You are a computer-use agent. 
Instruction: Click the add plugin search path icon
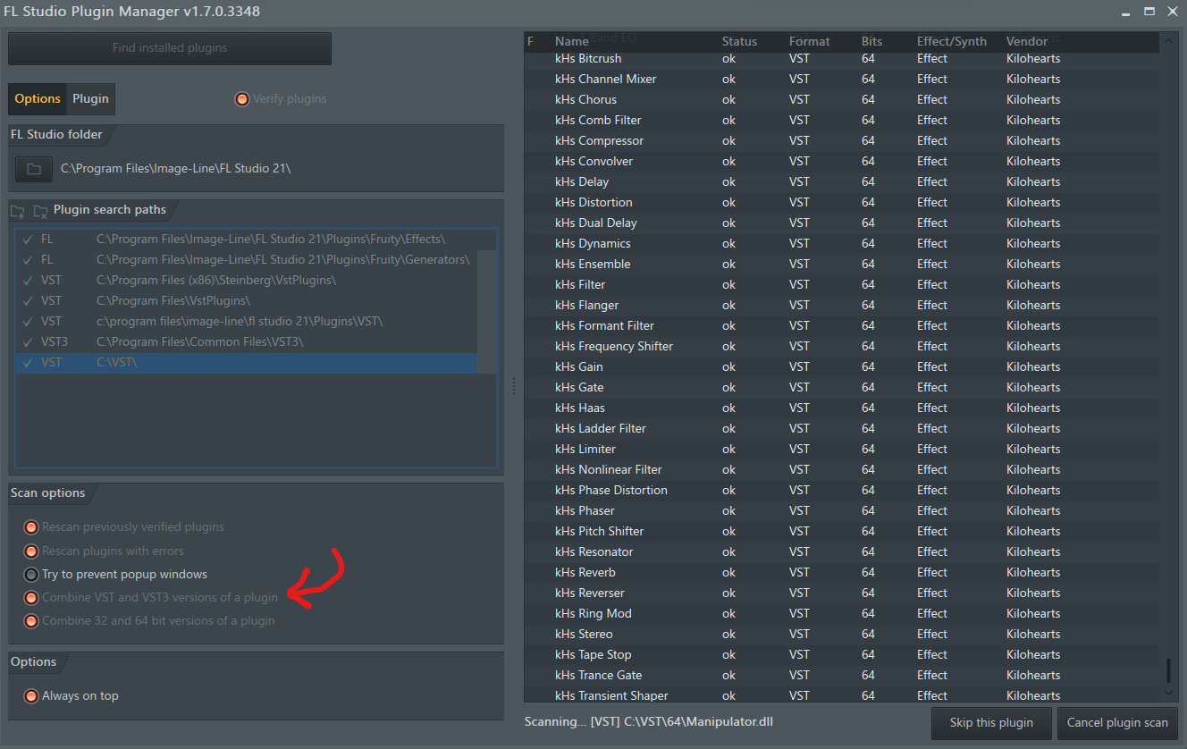(x=16, y=209)
